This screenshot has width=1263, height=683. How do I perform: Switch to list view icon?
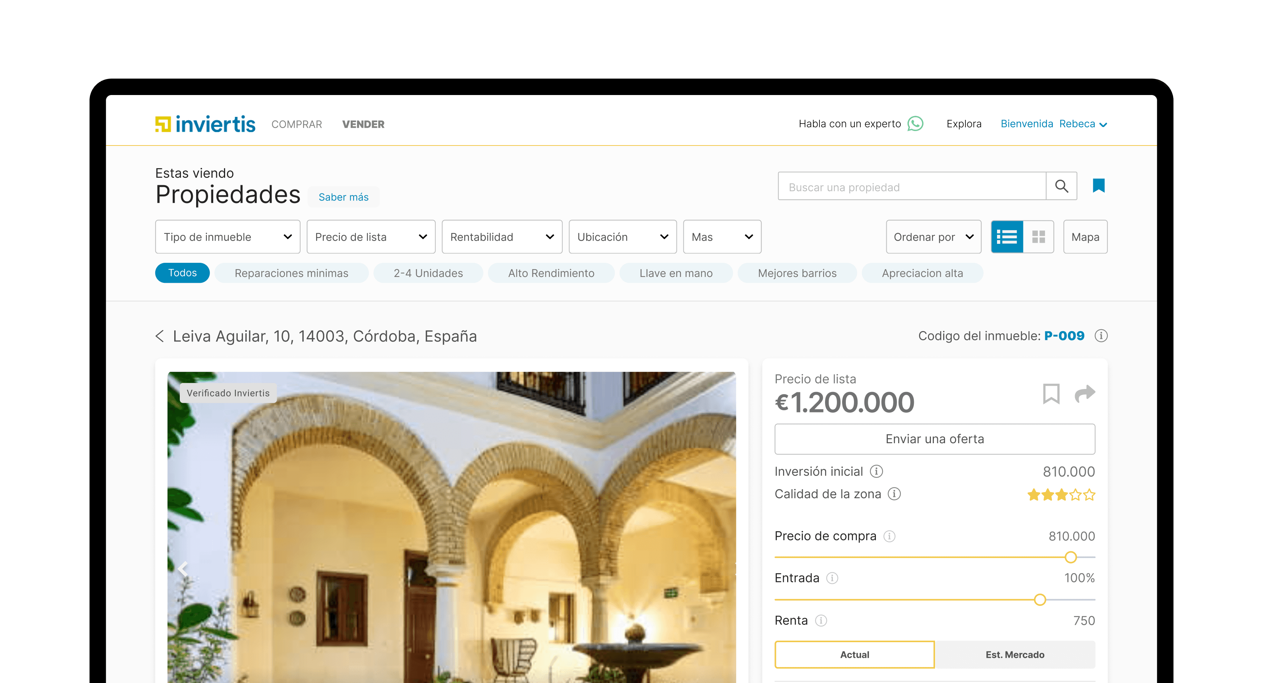pyautogui.click(x=1007, y=237)
